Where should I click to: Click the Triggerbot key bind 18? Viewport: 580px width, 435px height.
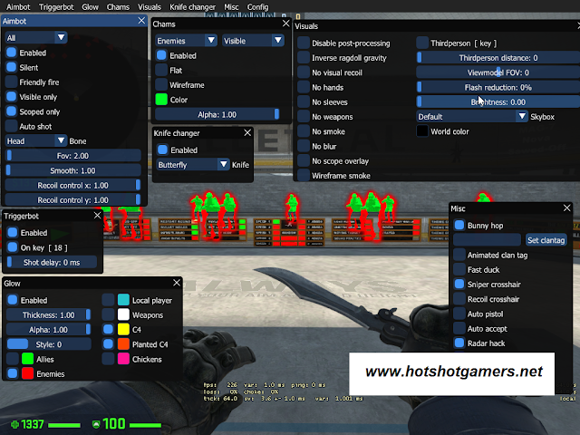click(x=58, y=247)
